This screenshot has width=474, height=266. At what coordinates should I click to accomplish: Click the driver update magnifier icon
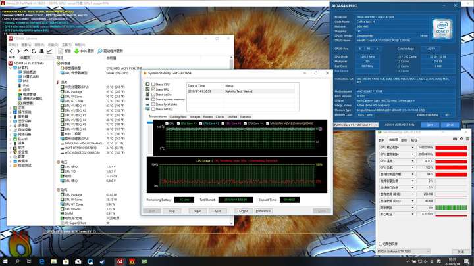point(100,51)
